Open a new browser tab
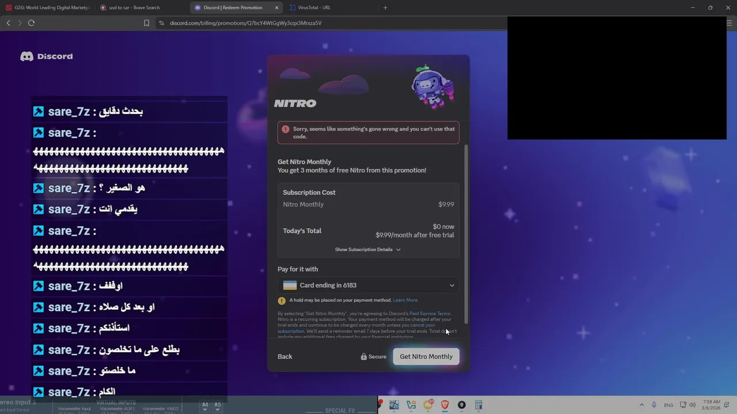 coord(385,7)
